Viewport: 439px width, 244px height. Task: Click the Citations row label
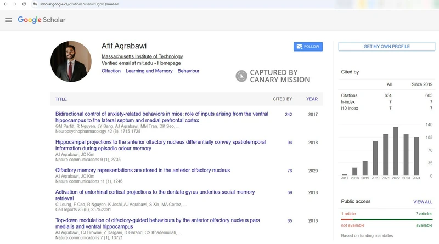(x=349, y=95)
